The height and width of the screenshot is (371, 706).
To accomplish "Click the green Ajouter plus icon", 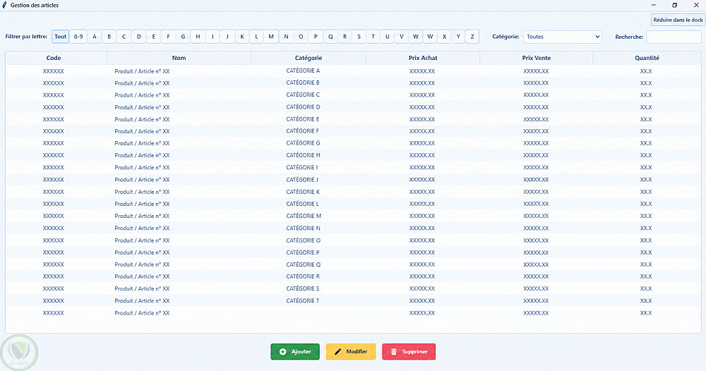I will [283, 352].
